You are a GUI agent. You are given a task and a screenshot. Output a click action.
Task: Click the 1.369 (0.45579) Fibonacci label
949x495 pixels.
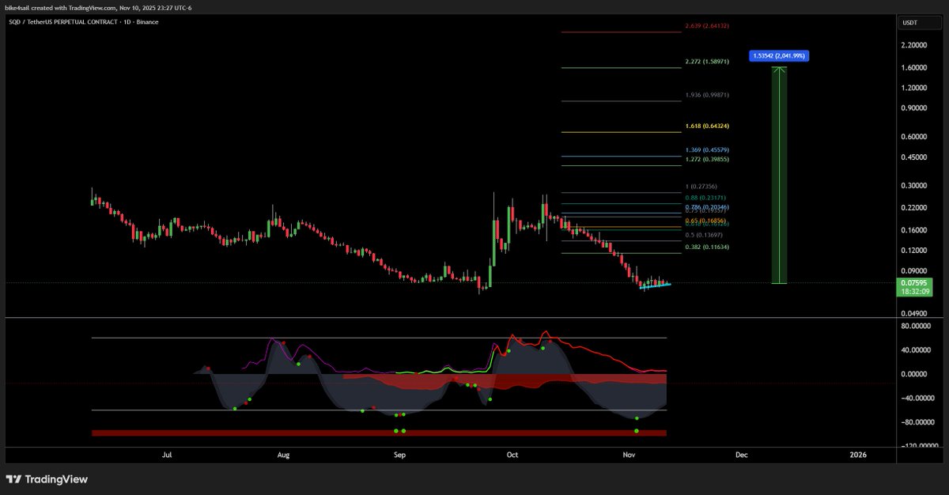click(x=707, y=150)
